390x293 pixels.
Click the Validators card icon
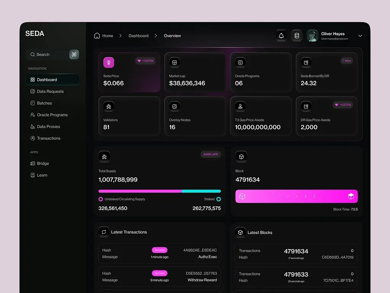(x=109, y=106)
